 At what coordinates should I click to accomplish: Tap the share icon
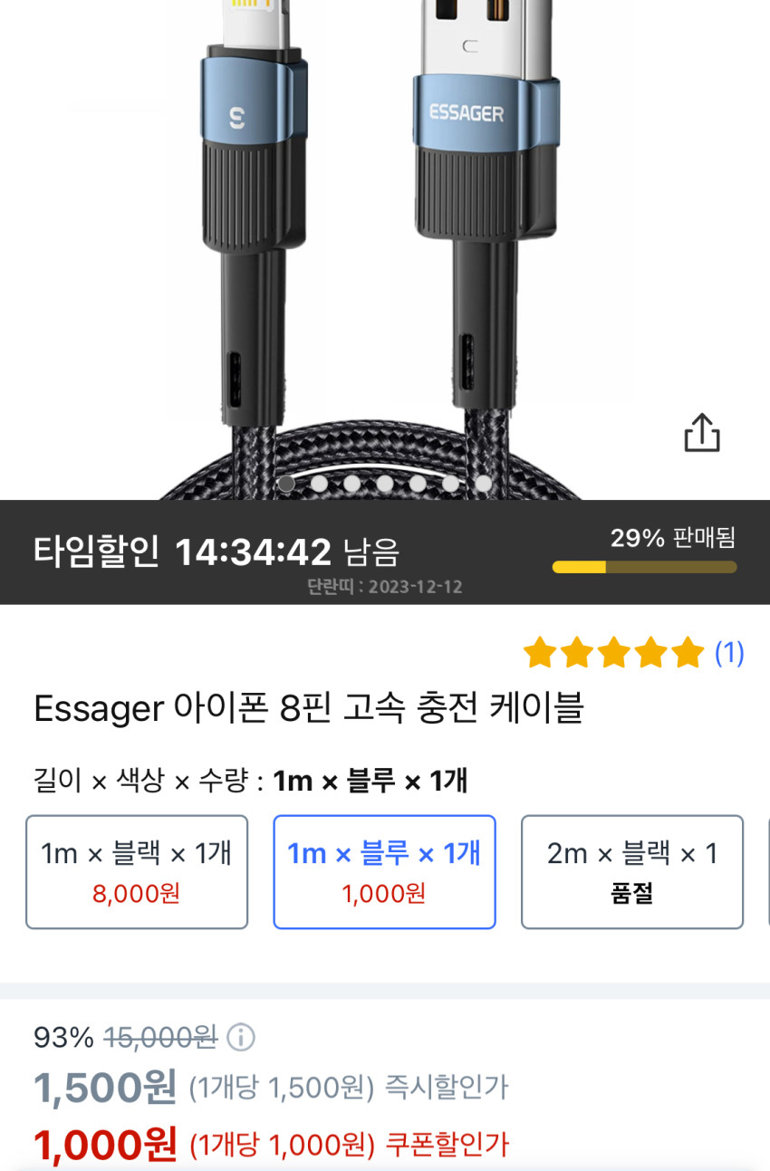(701, 433)
